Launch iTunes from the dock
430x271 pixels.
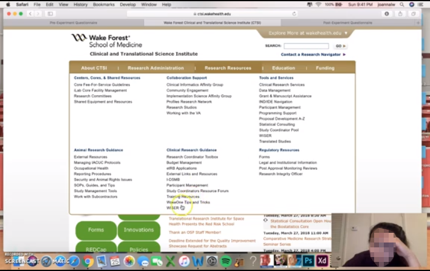[x=184, y=261]
